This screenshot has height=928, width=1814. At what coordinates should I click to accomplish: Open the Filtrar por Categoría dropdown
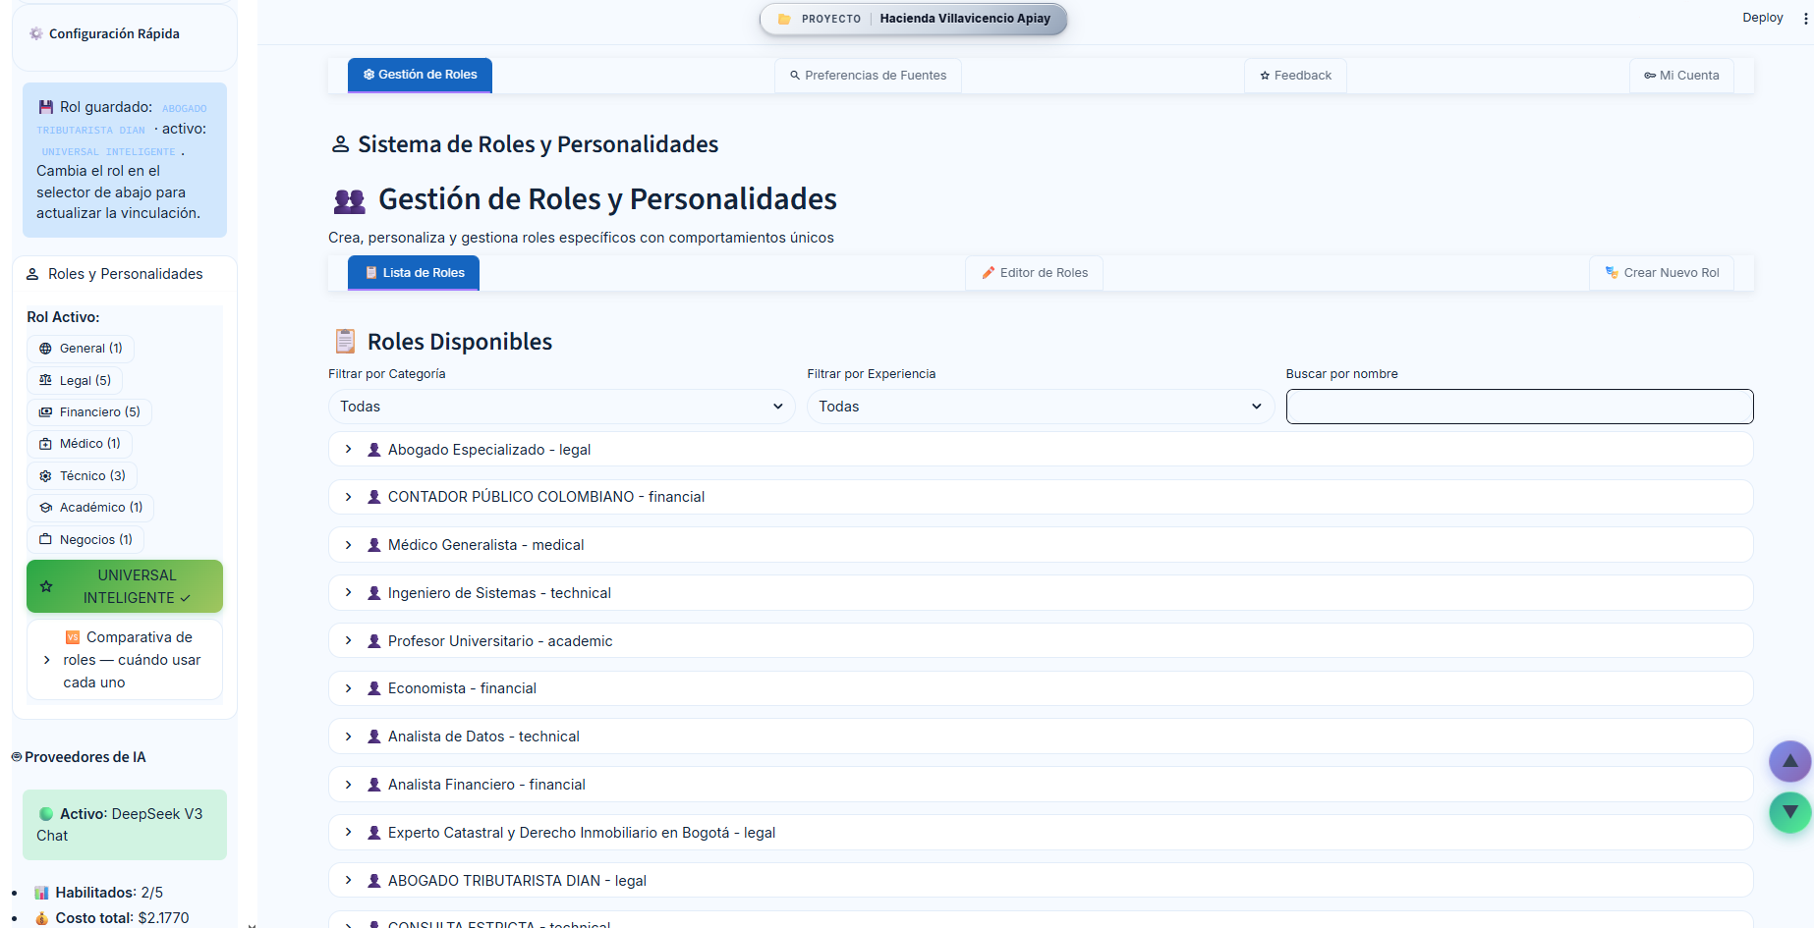[x=562, y=407]
